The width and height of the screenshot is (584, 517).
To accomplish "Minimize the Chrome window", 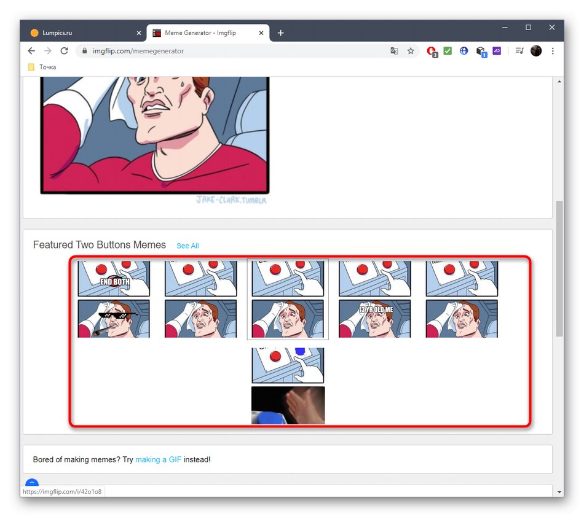I will (x=505, y=28).
